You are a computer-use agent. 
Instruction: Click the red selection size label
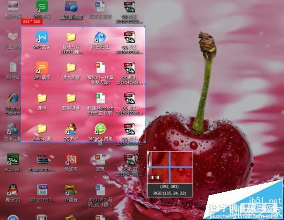pyautogui.click(x=31, y=22)
